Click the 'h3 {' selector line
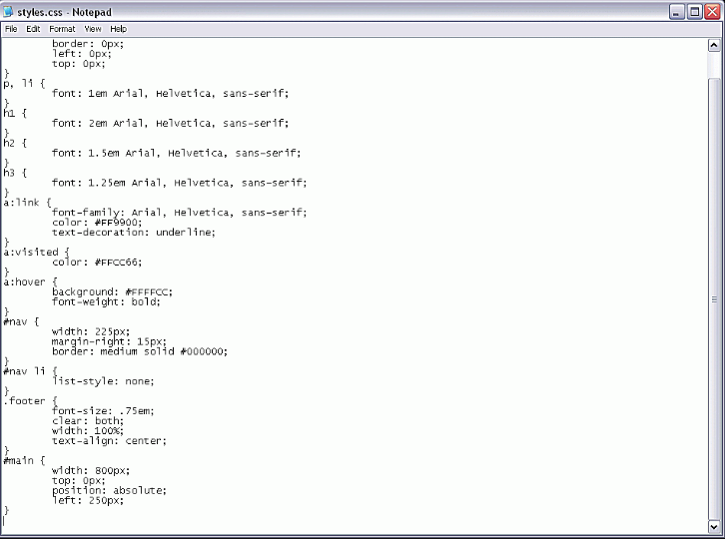Image resolution: width=725 pixels, height=539 pixels. [x=15, y=173]
